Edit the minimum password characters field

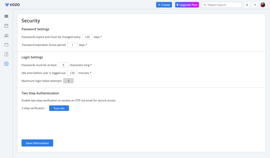coord(63,65)
